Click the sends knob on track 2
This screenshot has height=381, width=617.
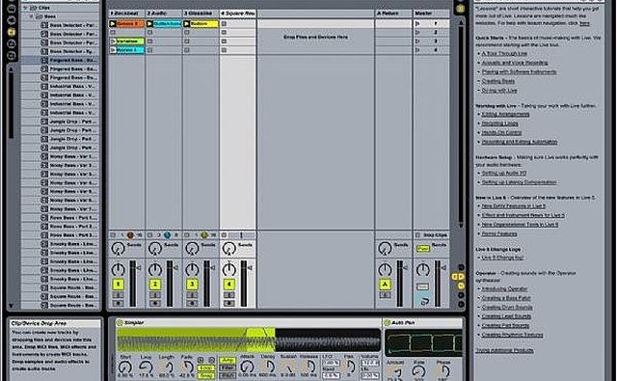(154, 248)
